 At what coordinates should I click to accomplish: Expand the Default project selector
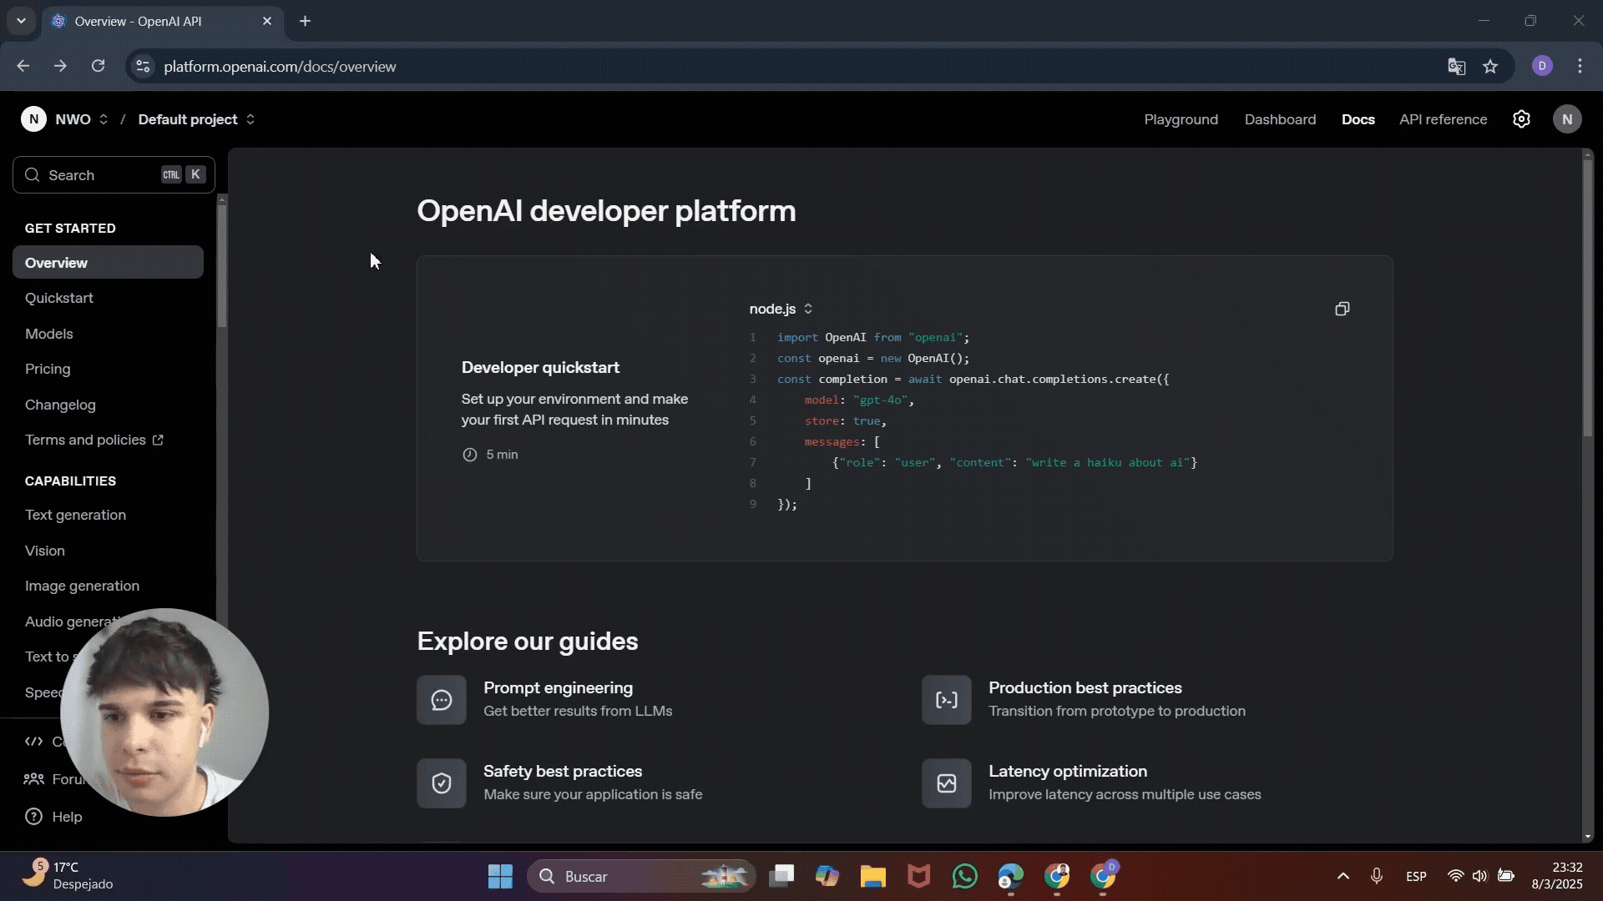pos(250,119)
